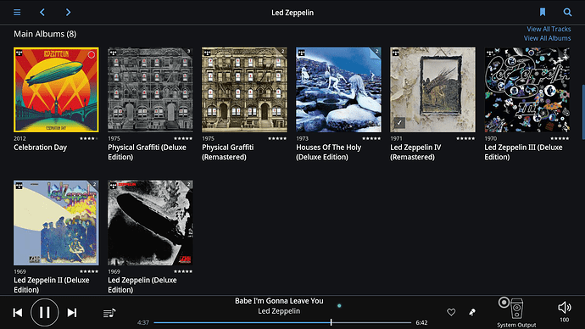Click the Celebration Day album title
The width and height of the screenshot is (585, 329).
point(41,148)
